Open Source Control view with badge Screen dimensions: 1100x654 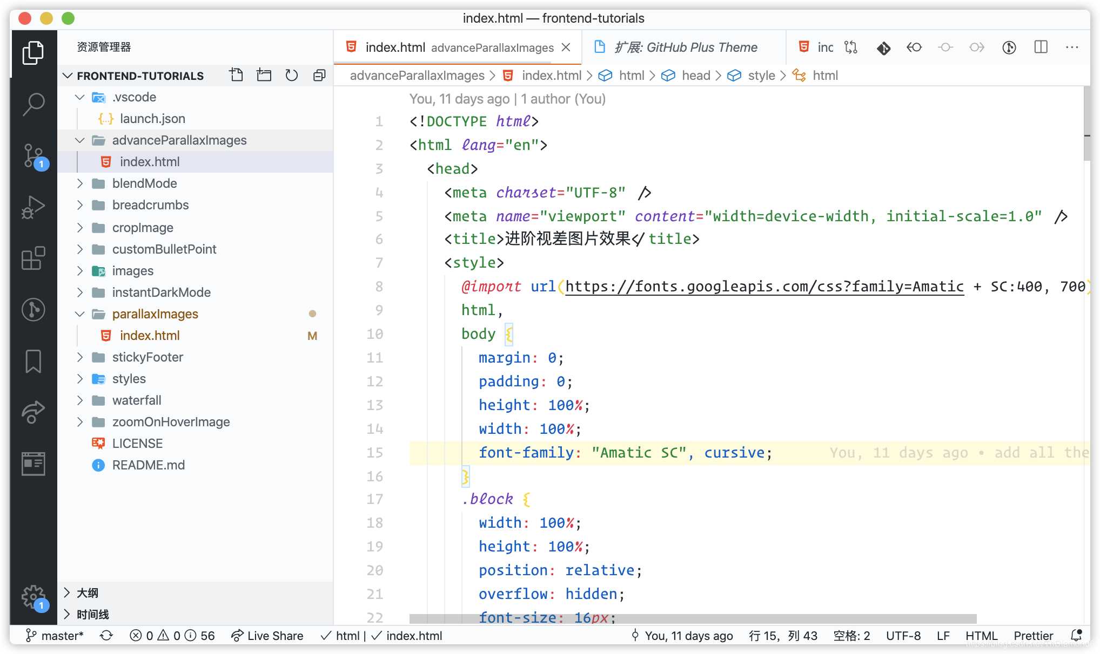pyautogui.click(x=33, y=156)
